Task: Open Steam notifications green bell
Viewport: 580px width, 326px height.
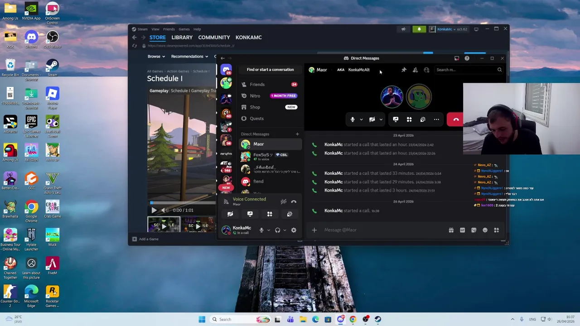Action: (419, 29)
